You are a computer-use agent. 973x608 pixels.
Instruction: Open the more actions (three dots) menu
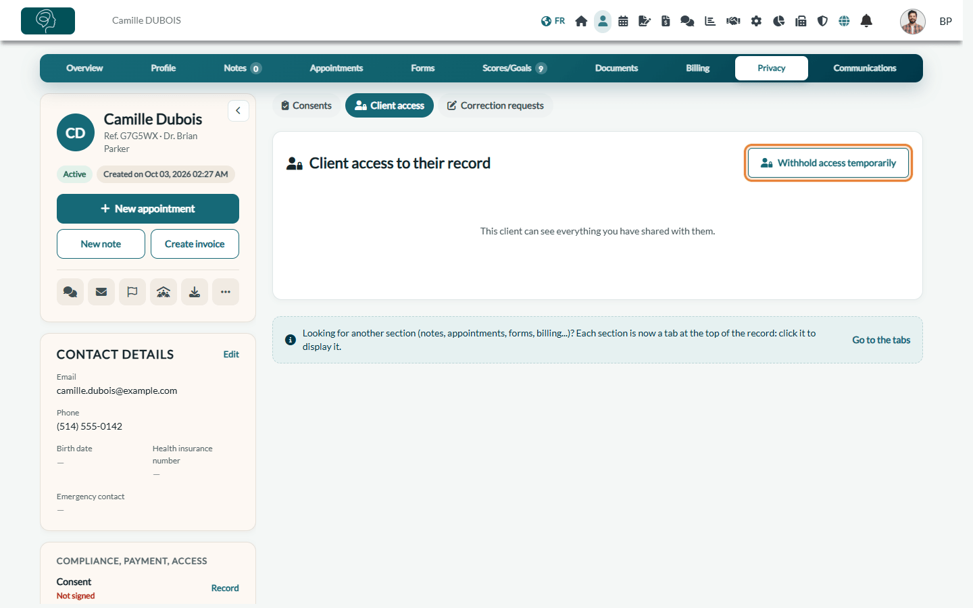(x=226, y=292)
